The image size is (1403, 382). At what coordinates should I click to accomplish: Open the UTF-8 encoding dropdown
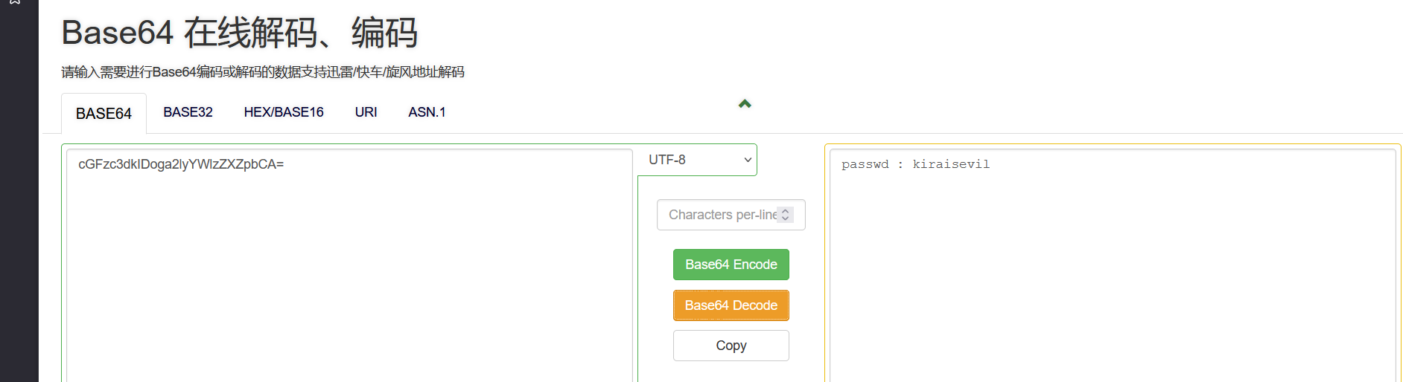698,160
